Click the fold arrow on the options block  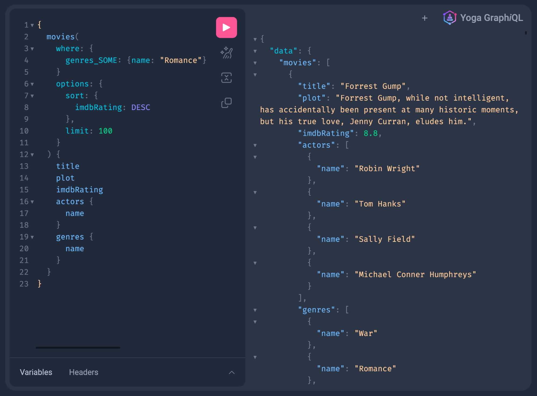32,84
